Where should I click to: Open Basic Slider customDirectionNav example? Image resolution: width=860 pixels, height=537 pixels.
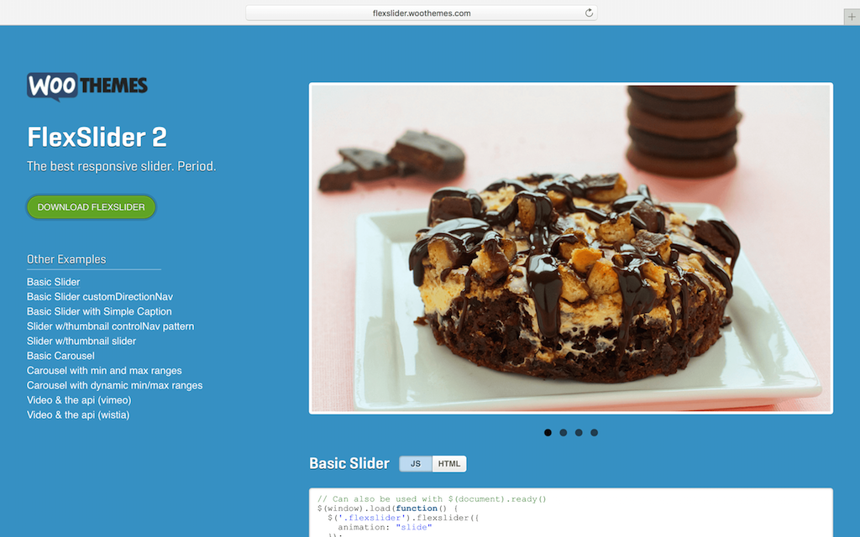tap(100, 296)
